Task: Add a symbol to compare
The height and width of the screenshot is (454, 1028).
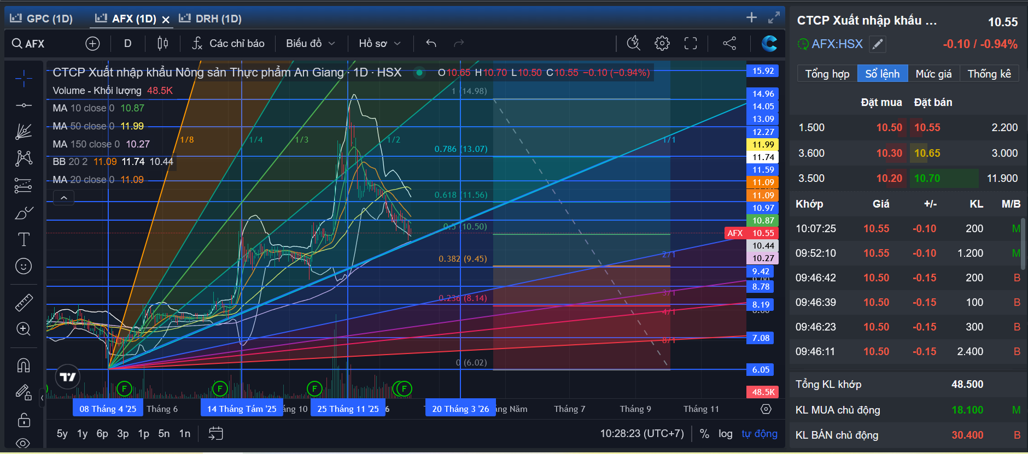Action: (93, 44)
